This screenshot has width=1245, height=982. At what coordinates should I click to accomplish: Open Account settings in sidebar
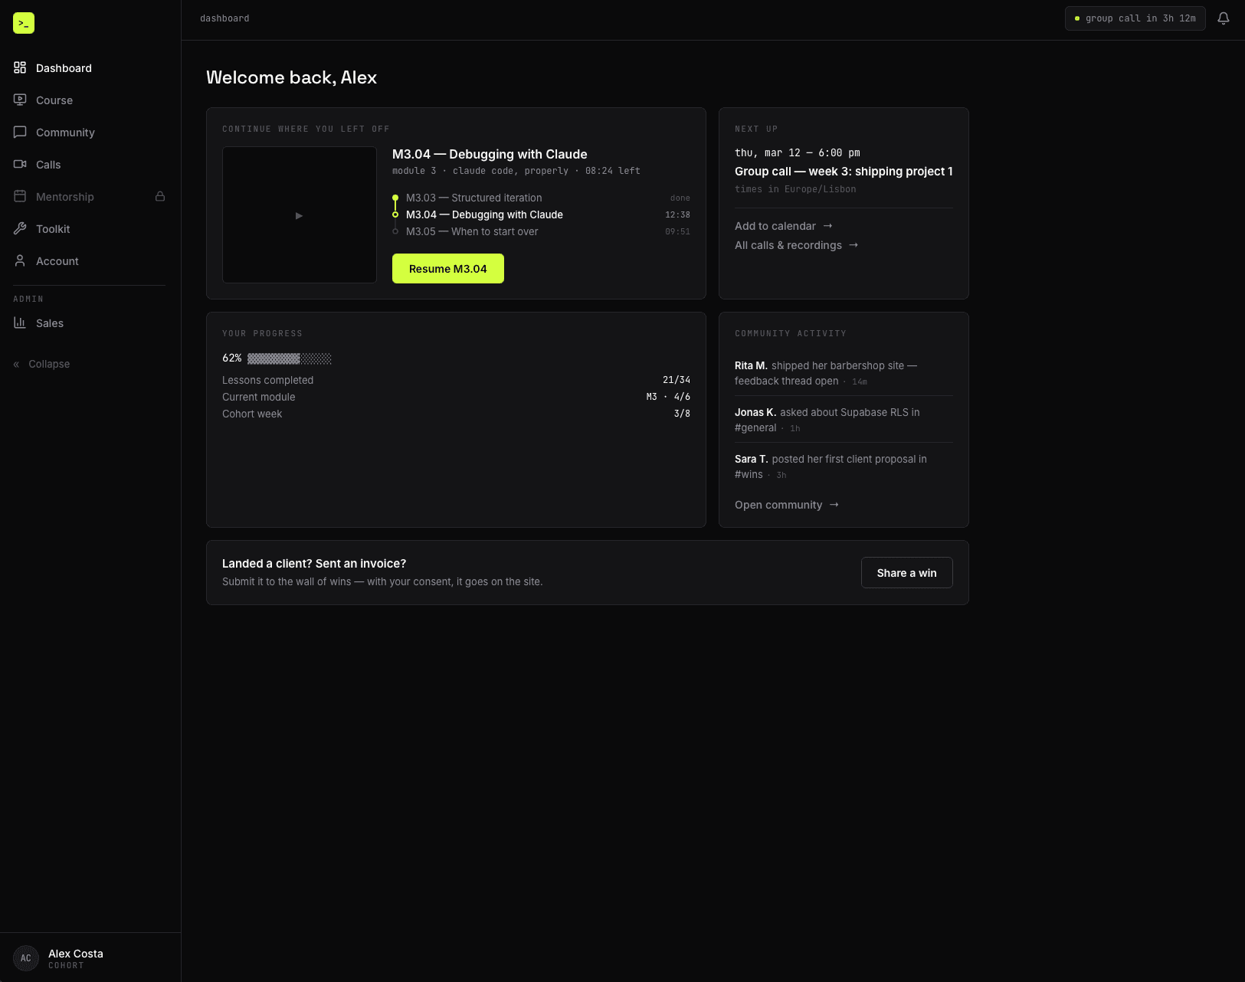[x=90, y=260]
